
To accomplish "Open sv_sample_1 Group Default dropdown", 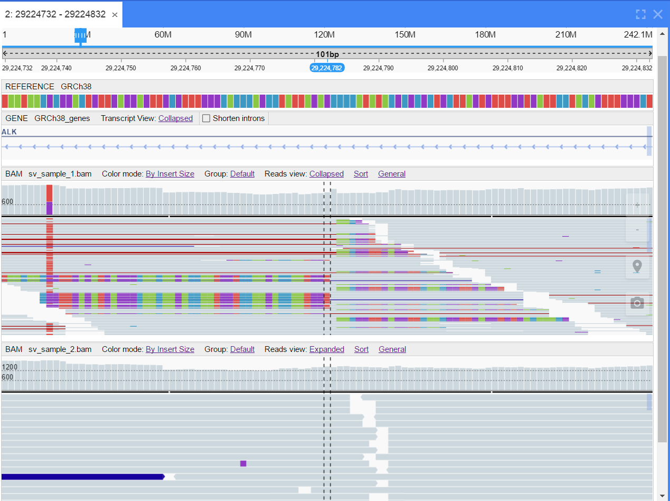I will [x=242, y=174].
